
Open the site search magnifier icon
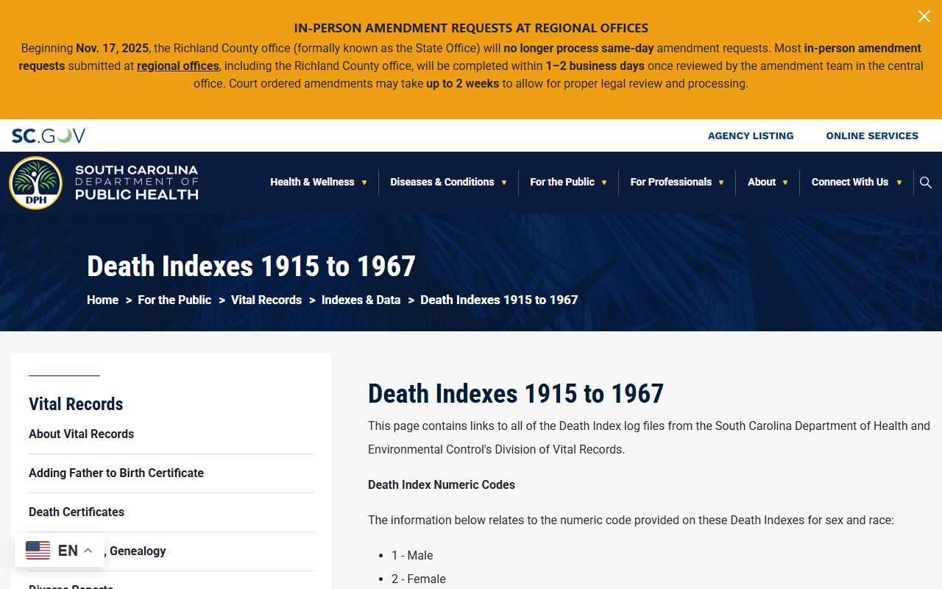tap(926, 183)
